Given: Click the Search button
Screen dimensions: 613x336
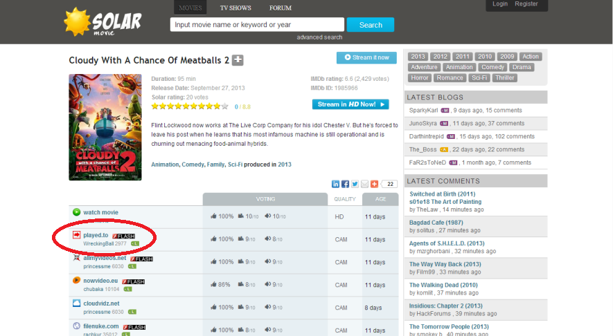Looking at the screenshot, I should pos(371,25).
